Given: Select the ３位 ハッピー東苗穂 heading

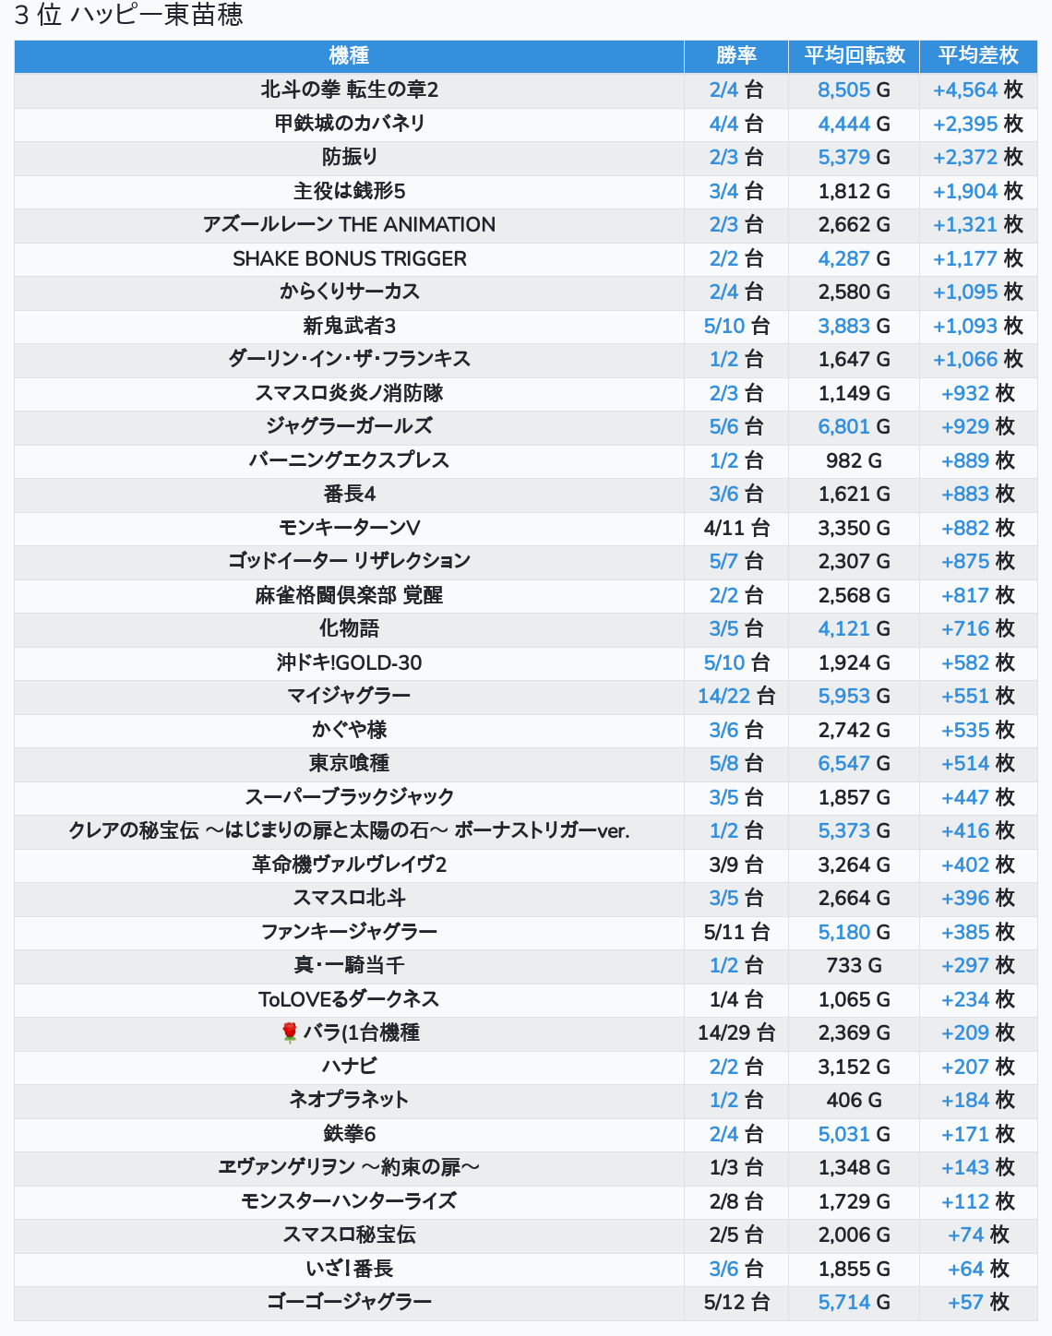Looking at the screenshot, I should point(128,16).
